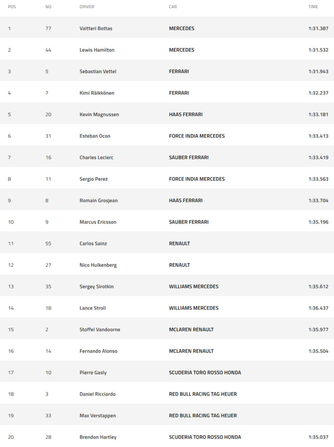Click Bottas's time 1:31.387

pos(318,28)
